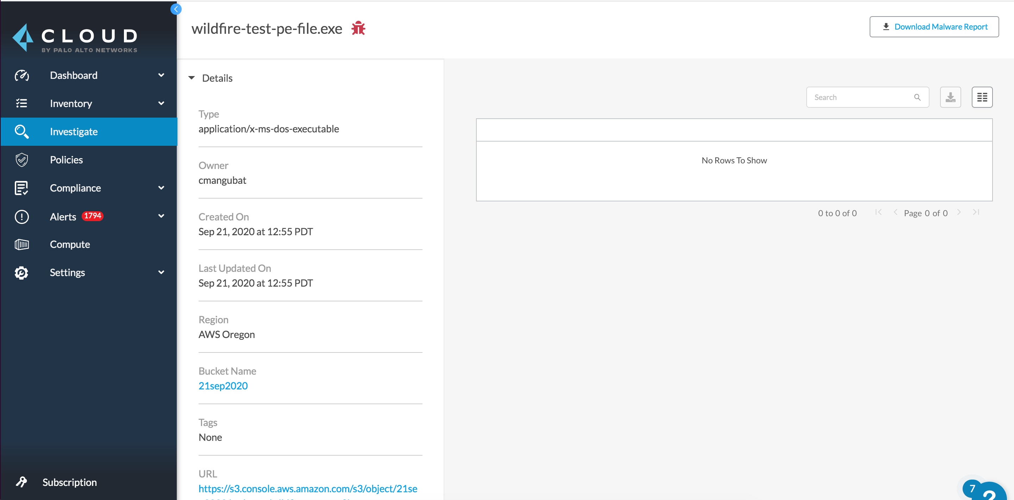Expand the Dashboard menu chevron
Screen dimensions: 1014x500
click(161, 75)
